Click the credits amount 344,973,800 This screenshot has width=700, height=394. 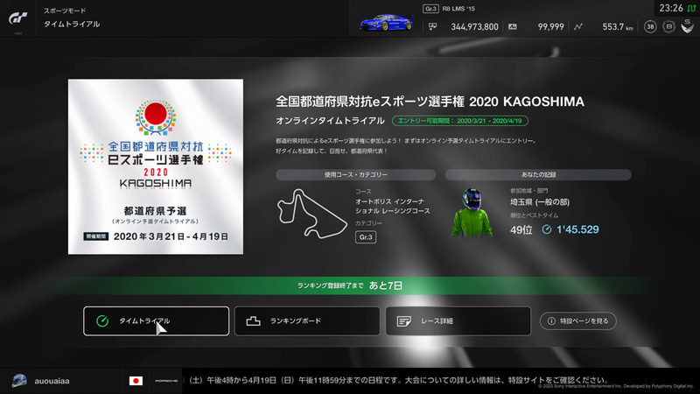click(x=474, y=27)
